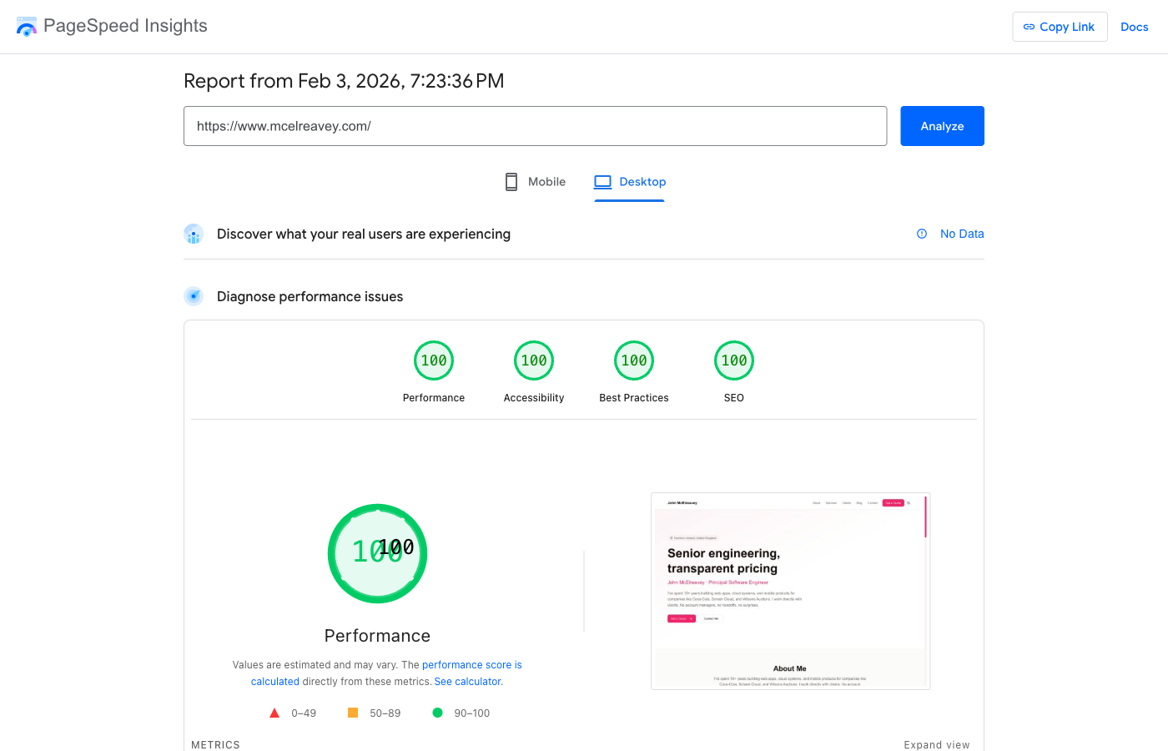Viewport: 1168px width, 751px height.
Task: Open the Docs page
Action: [1134, 26]
